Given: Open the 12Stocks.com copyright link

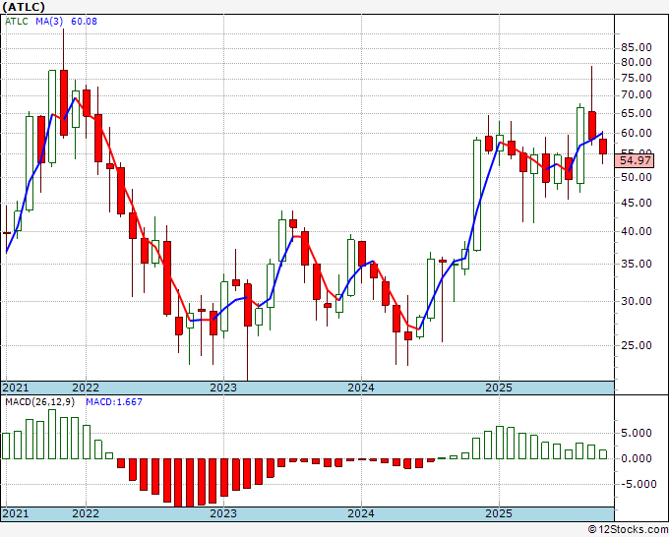Looking at the screenshot, I should click(628, 530).
